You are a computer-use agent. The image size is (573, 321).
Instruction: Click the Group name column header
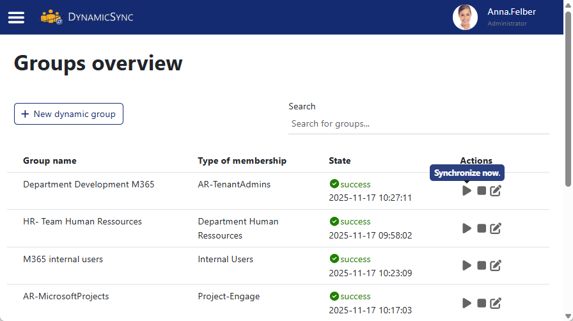tap(50, 161)
